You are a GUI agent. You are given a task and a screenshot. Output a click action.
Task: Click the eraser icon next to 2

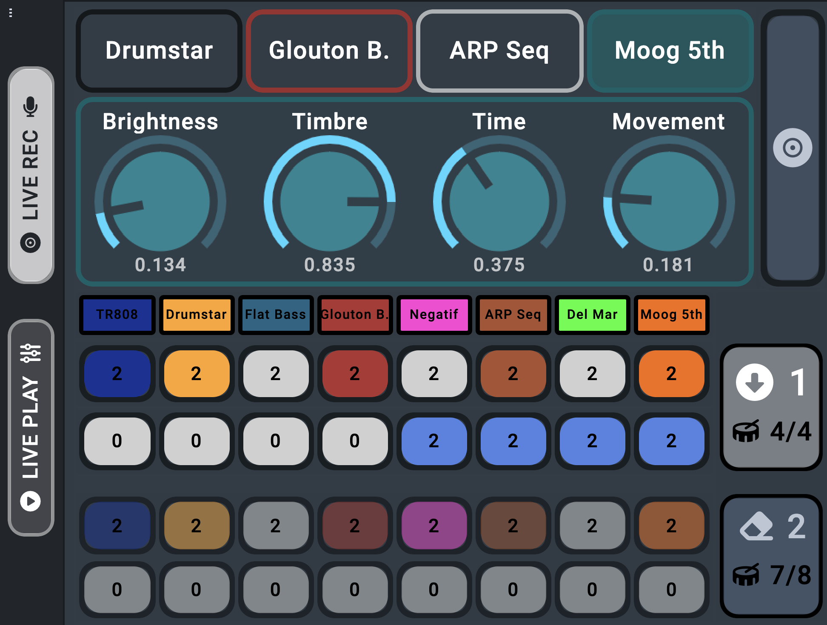point(757,527)
